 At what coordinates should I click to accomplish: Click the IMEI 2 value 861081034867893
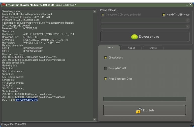(33, 51)
